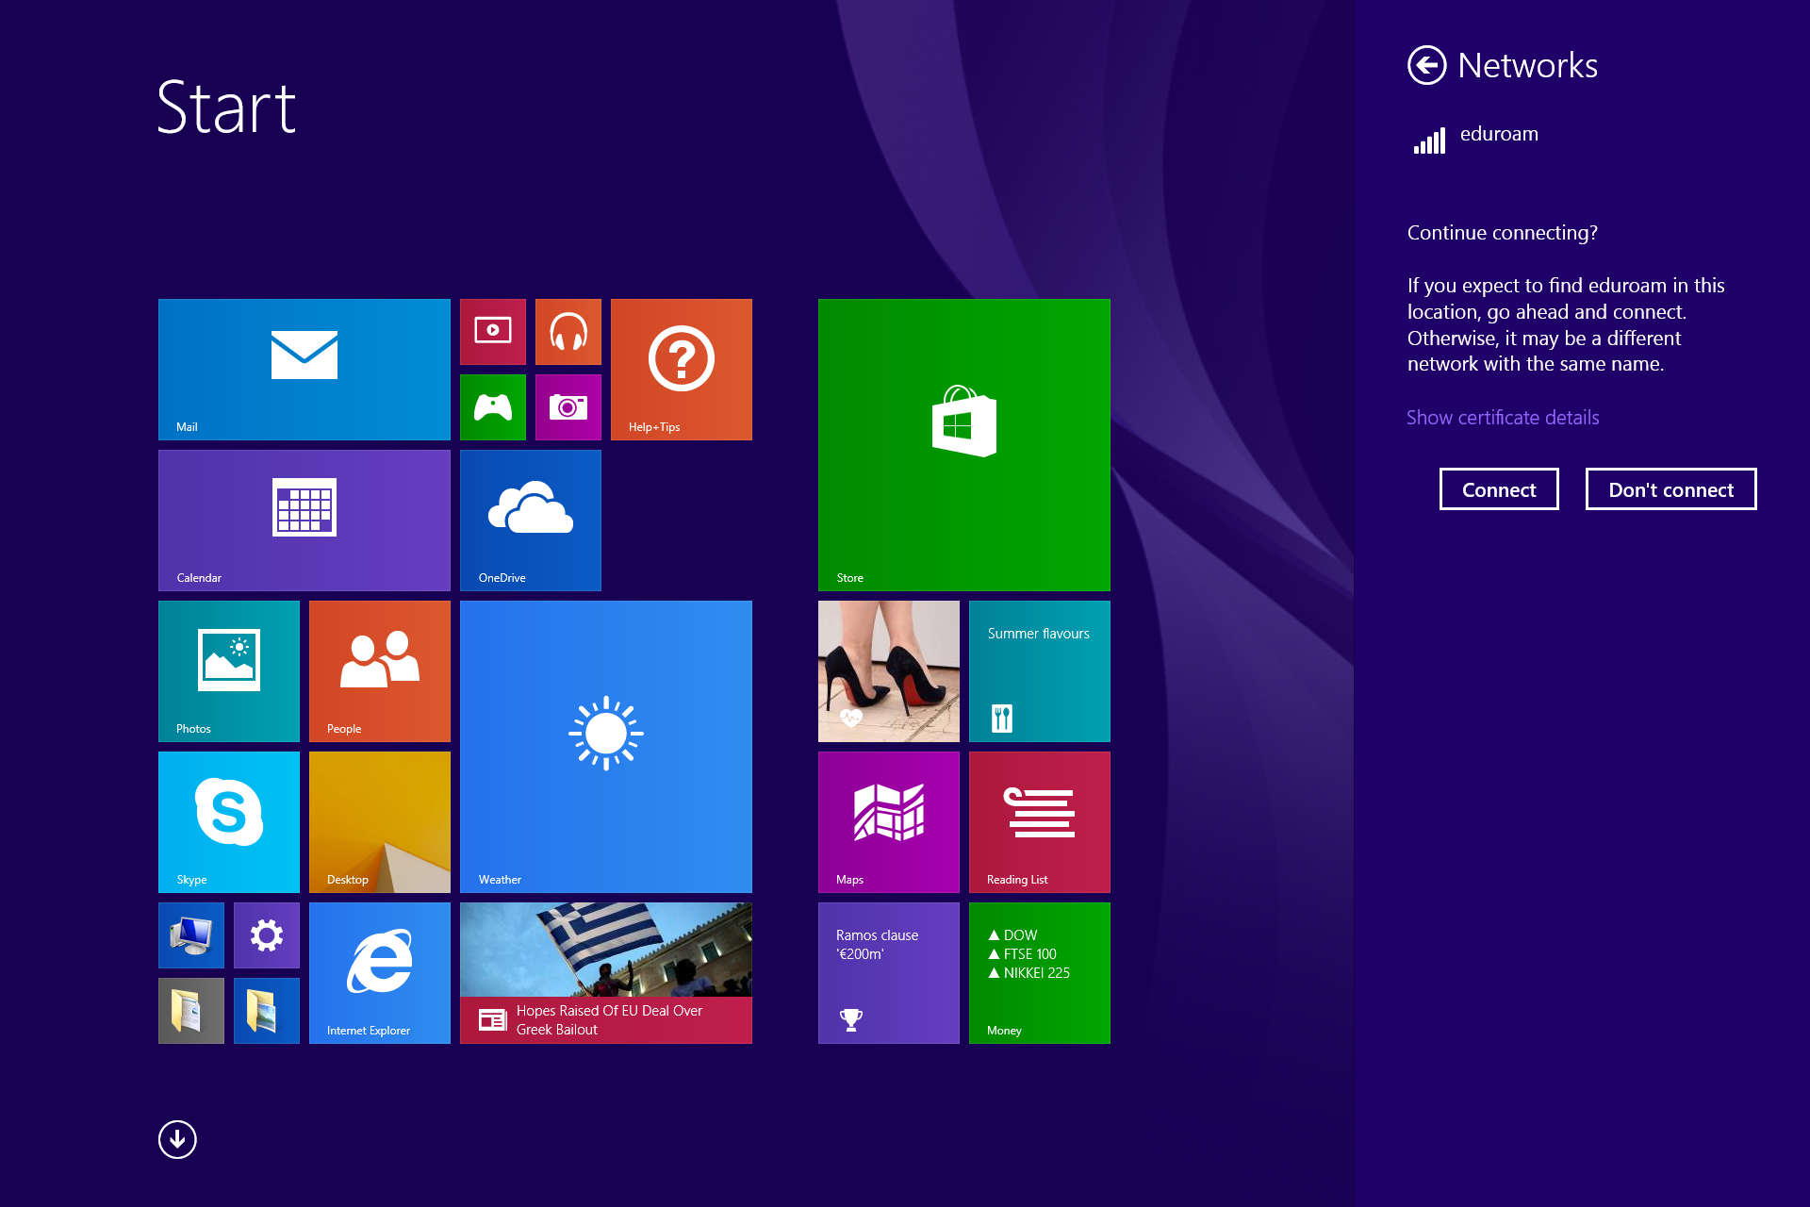Click the FTSE 100 index line
Viewport: 1810px width, 1207px height.
[x=1022, y=953]
